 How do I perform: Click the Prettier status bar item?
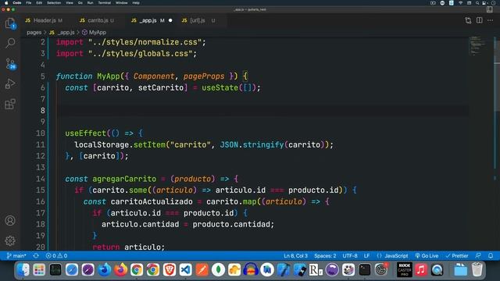pyautogui.click(x=457, y=256)
